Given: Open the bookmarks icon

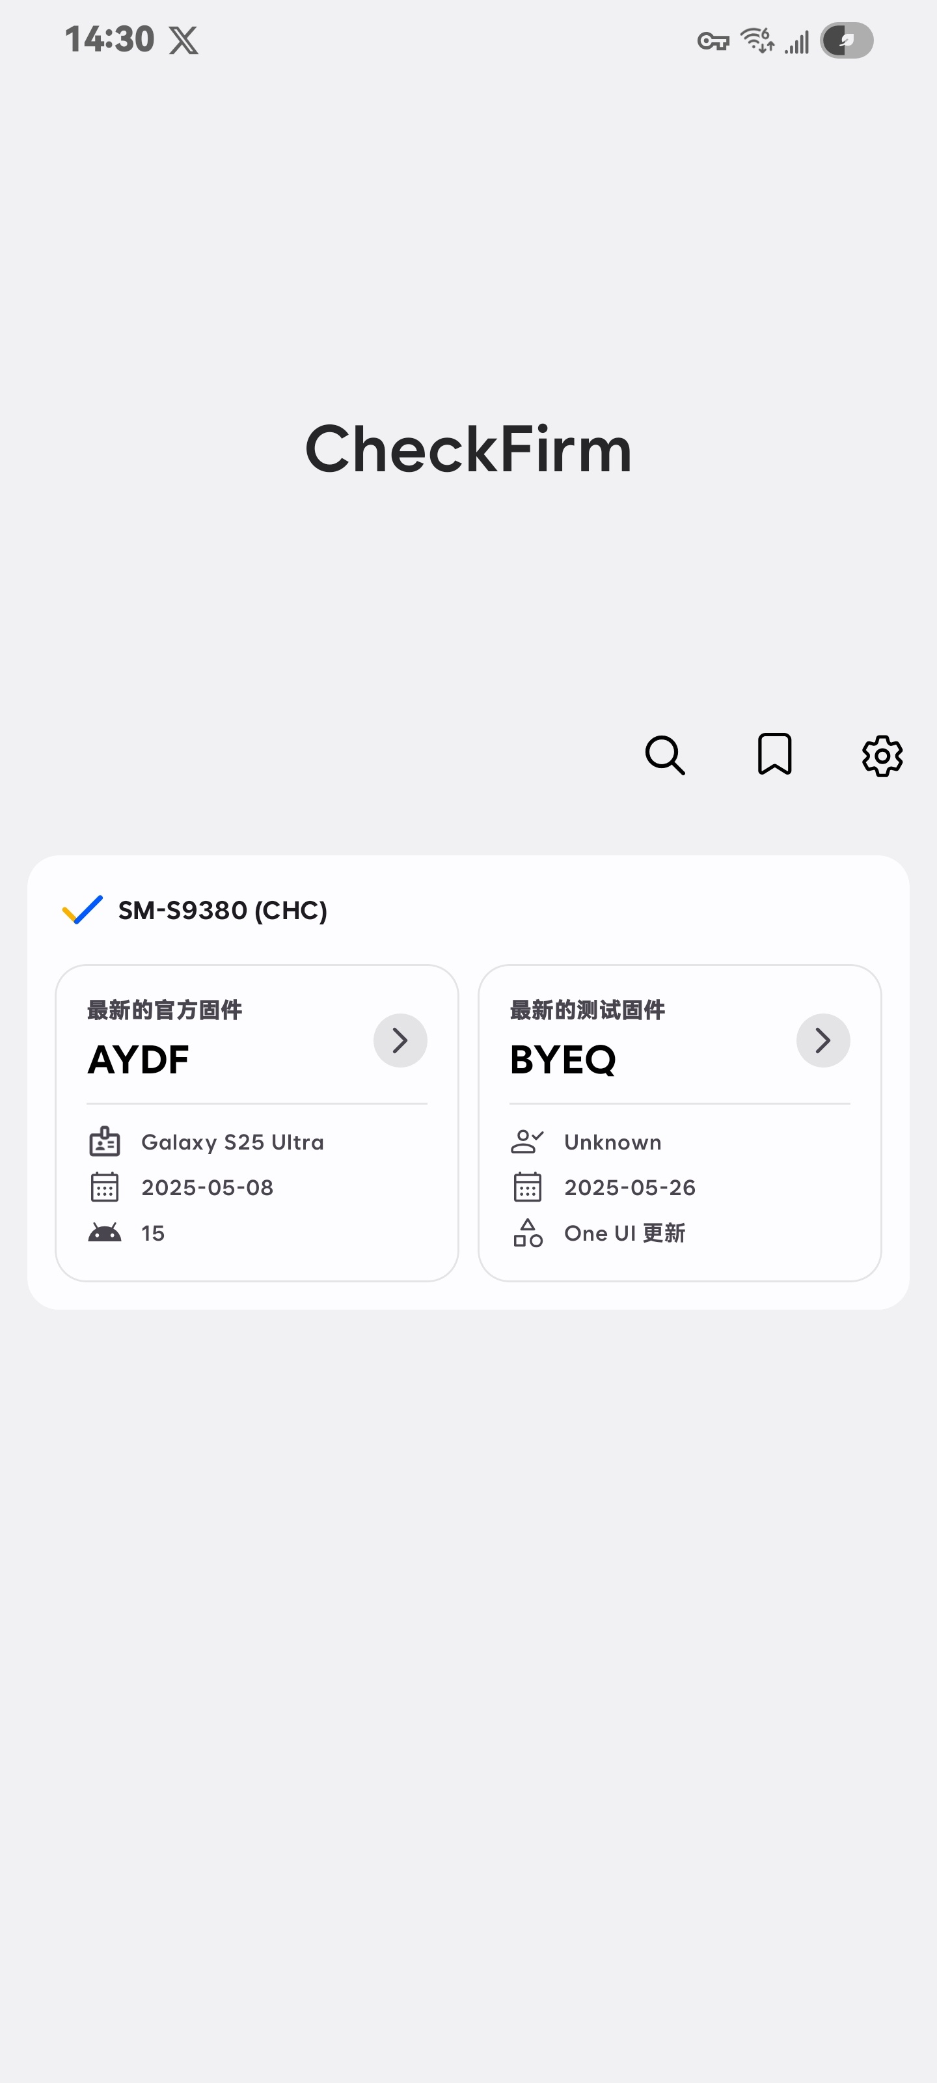Looking at the screenshot, I should click(774, 754).
